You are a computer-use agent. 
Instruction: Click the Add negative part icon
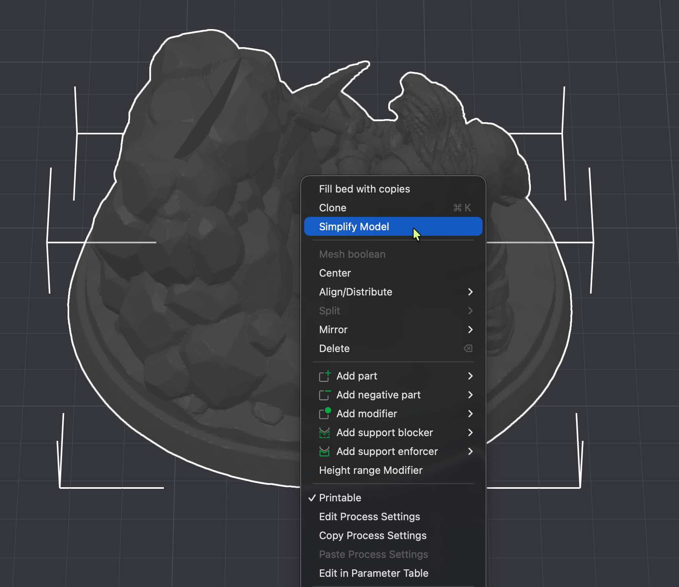[x=325, y=395]
